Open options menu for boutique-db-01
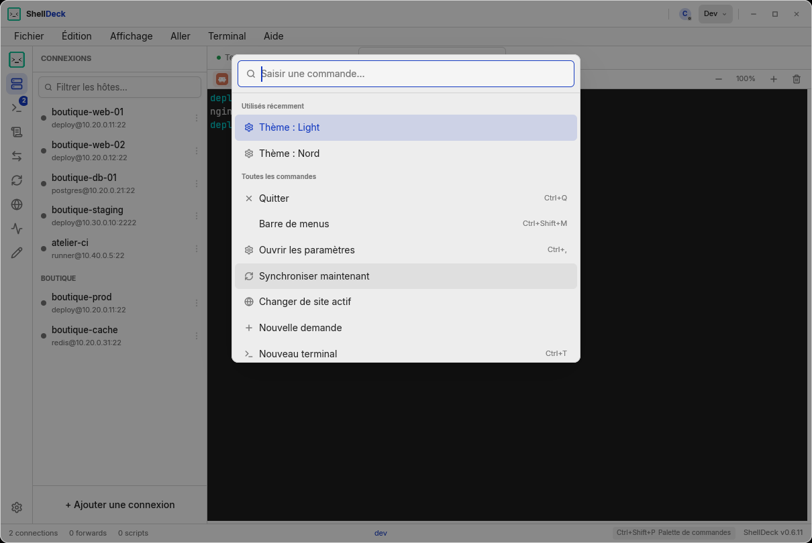Viewport: 812px width, 543px height. pos(197,184)
